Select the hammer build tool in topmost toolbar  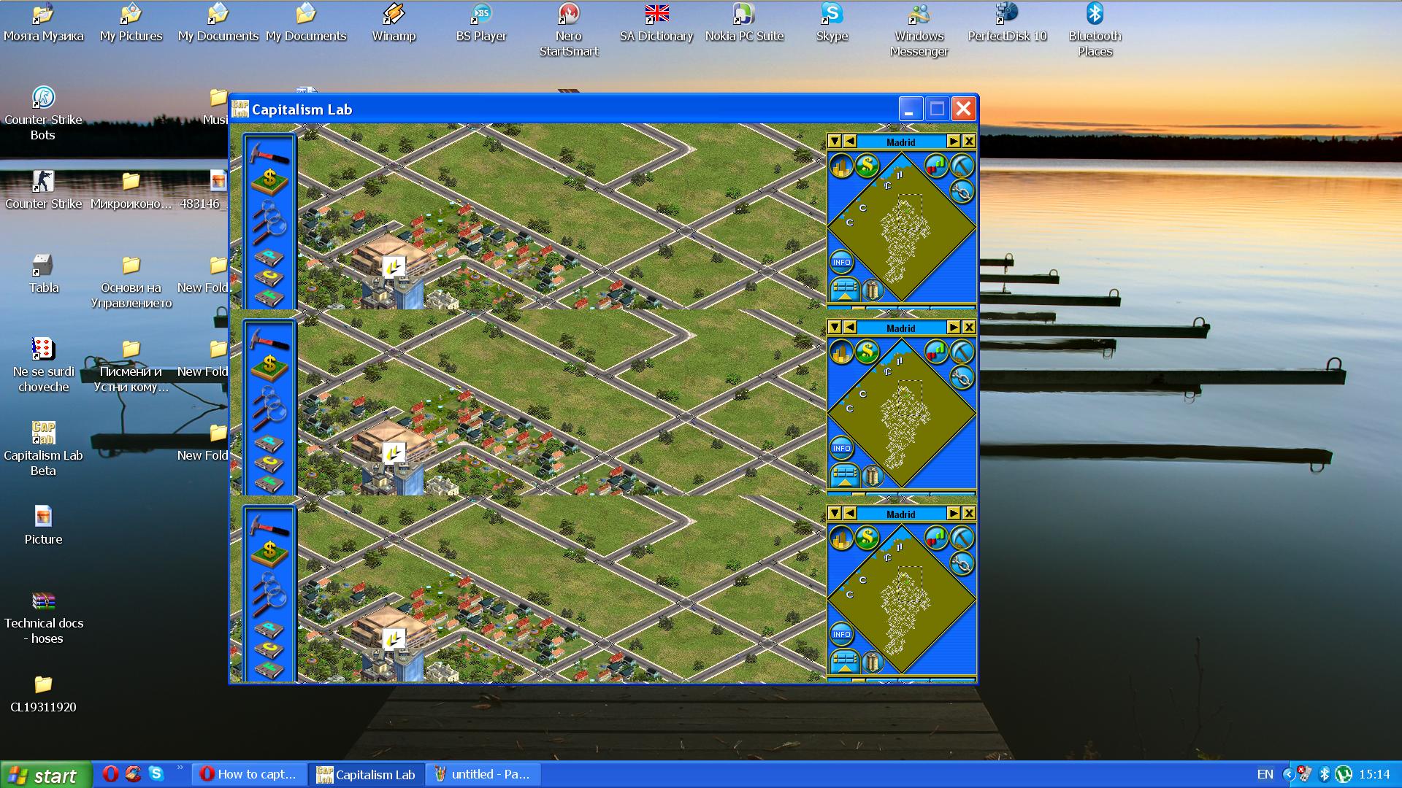(x=269, y=152)
